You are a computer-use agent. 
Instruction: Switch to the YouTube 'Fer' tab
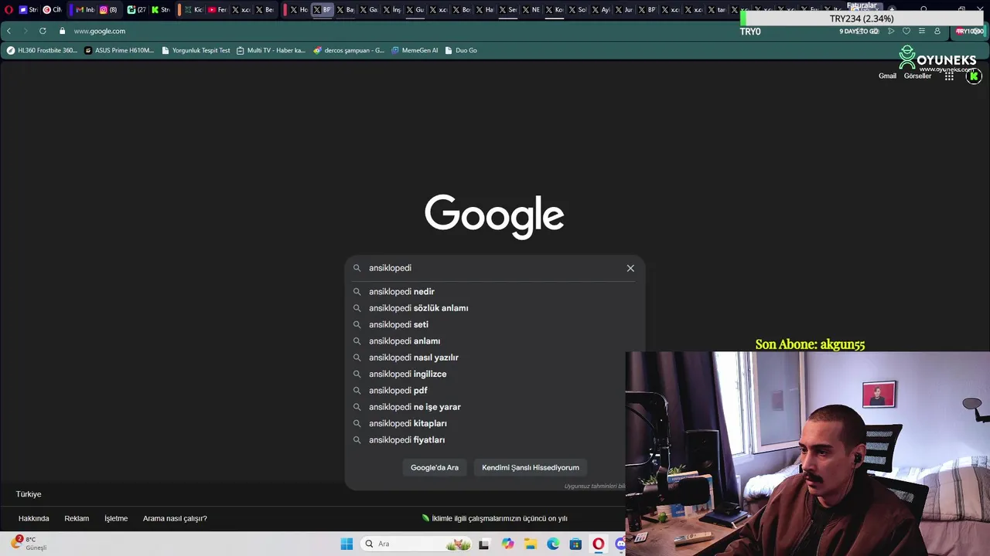click(217, 10)
